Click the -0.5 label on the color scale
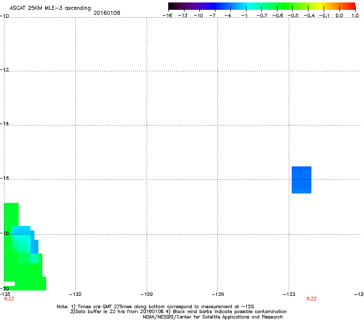 293,16
